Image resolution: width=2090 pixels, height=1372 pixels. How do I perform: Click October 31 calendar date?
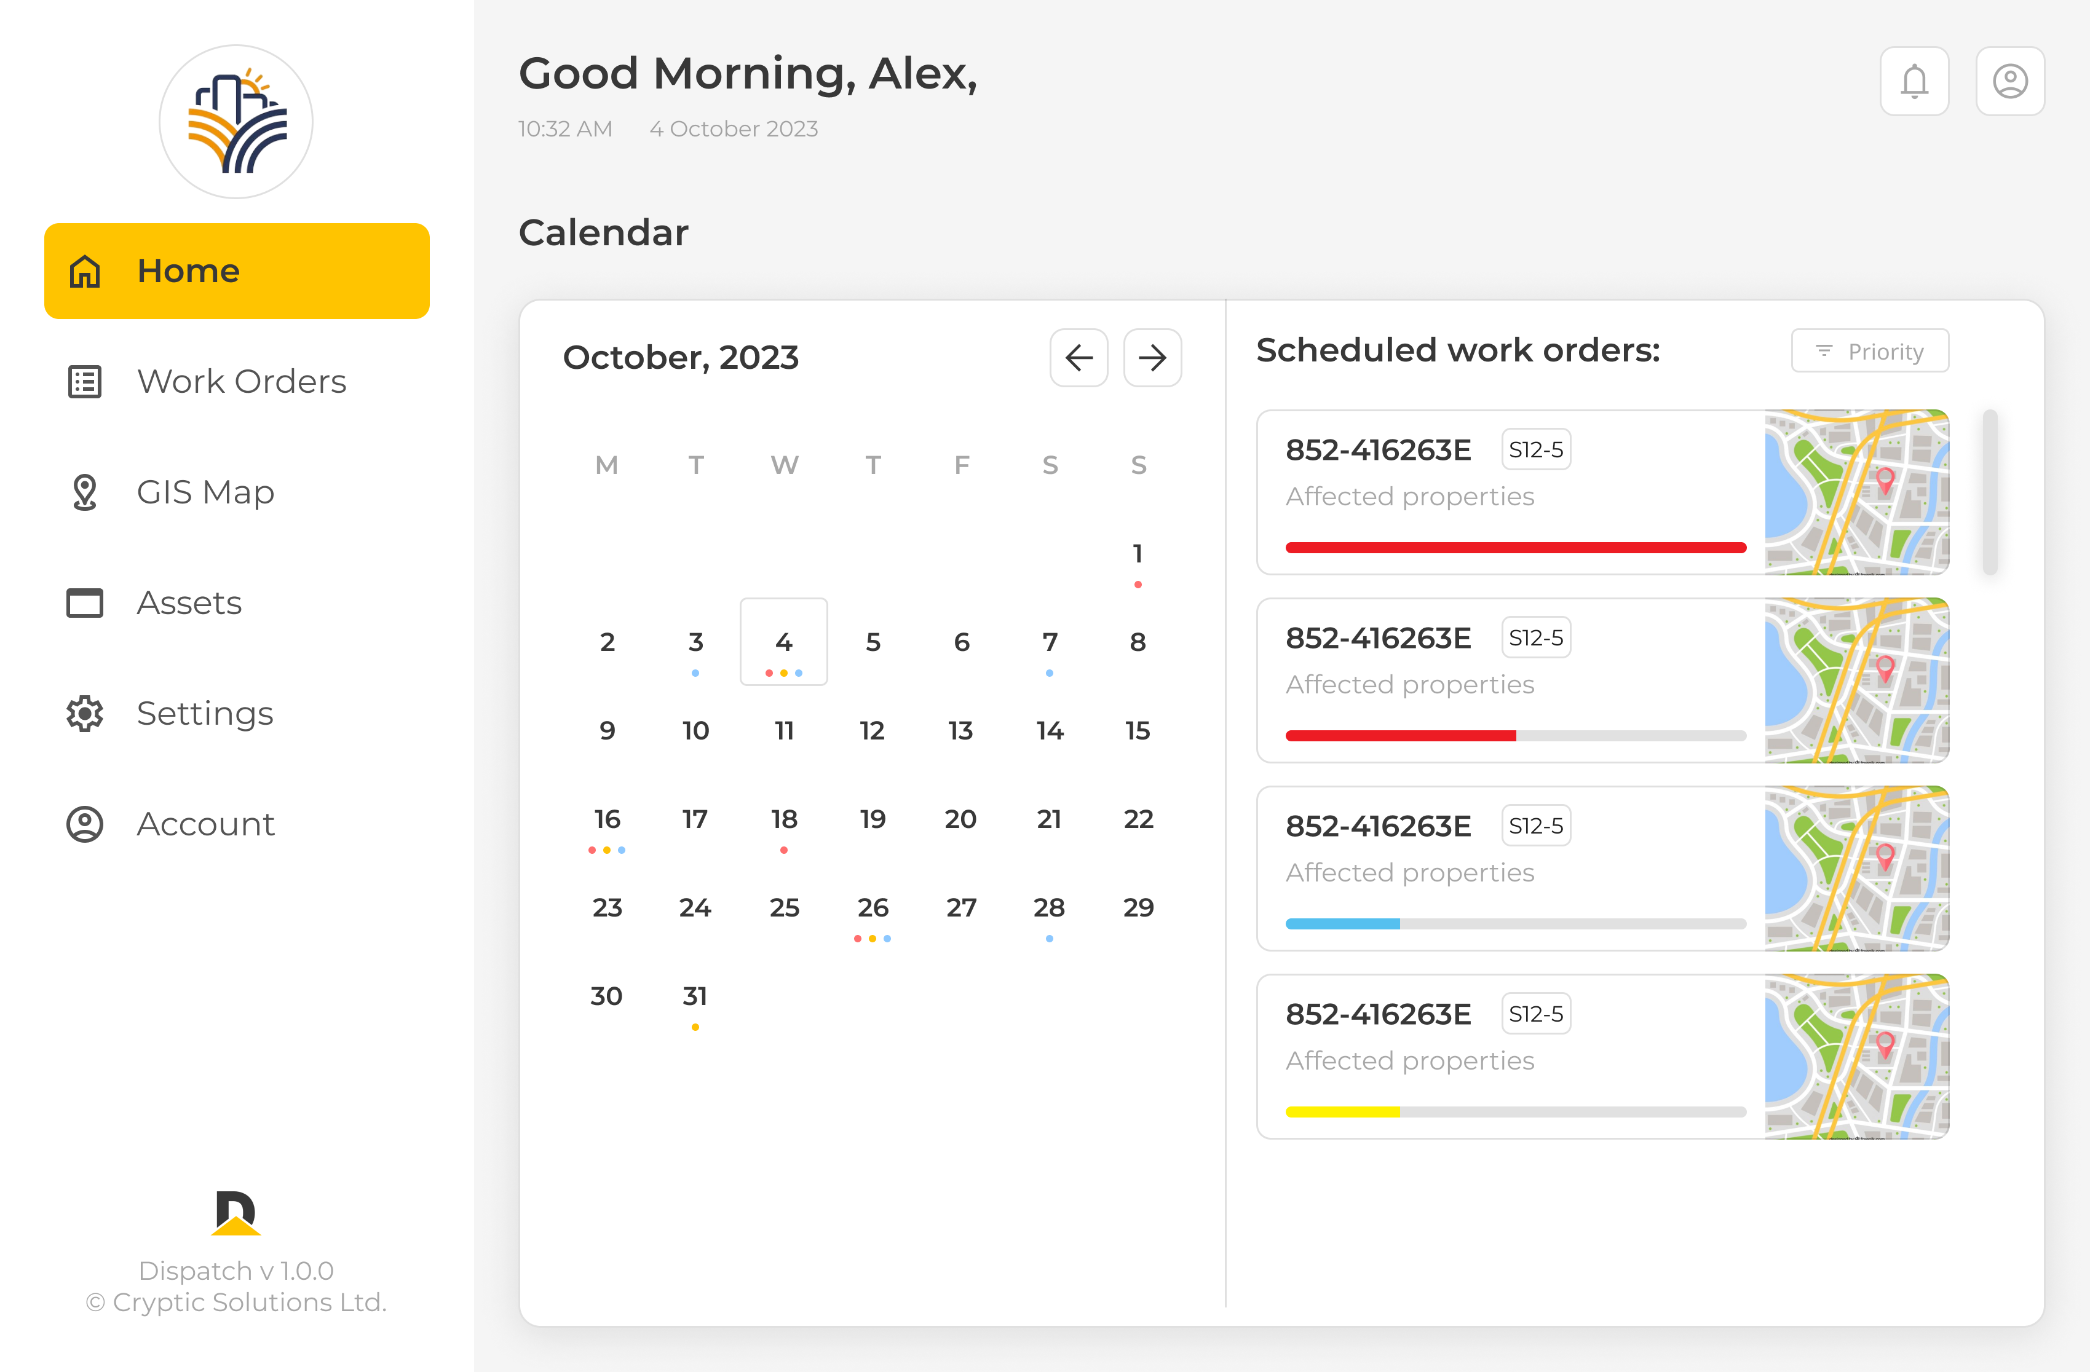695,995
